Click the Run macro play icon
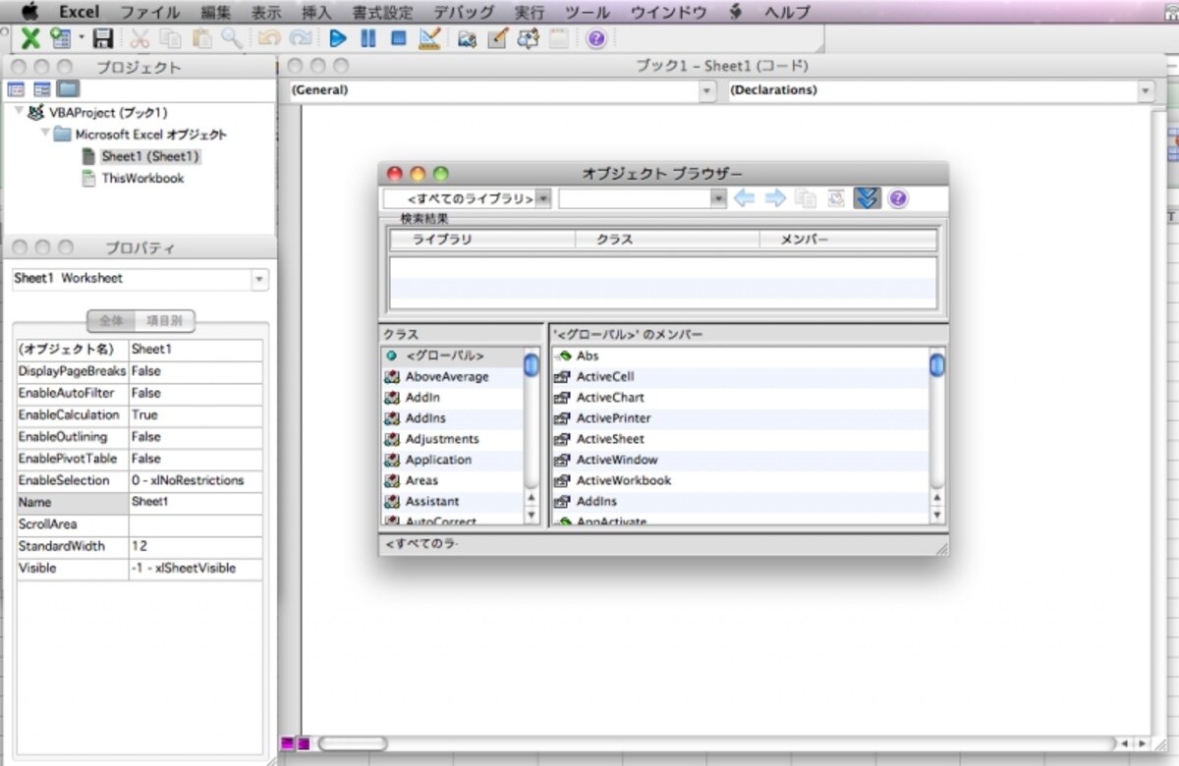Screen dimensions: 1179x766 (338, 38)
